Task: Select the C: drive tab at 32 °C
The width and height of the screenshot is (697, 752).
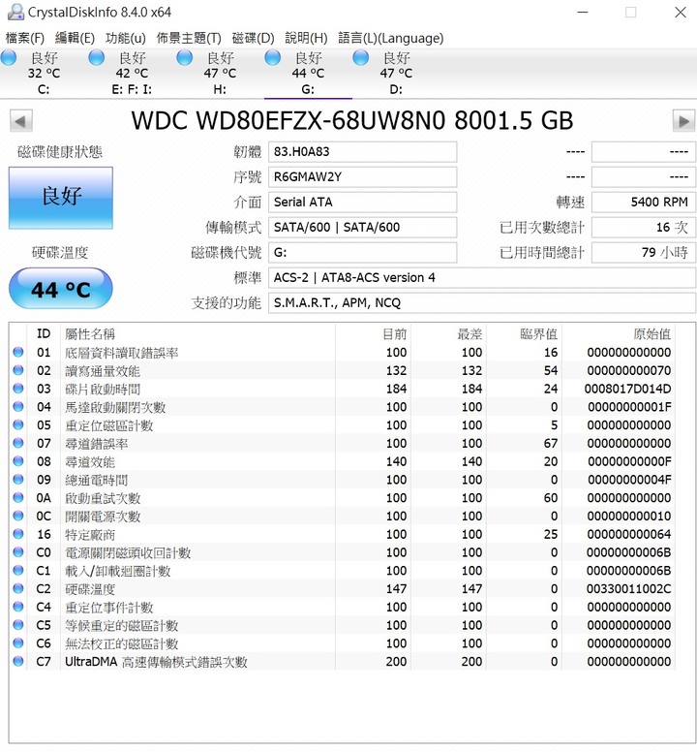Action: click(44, 73)
